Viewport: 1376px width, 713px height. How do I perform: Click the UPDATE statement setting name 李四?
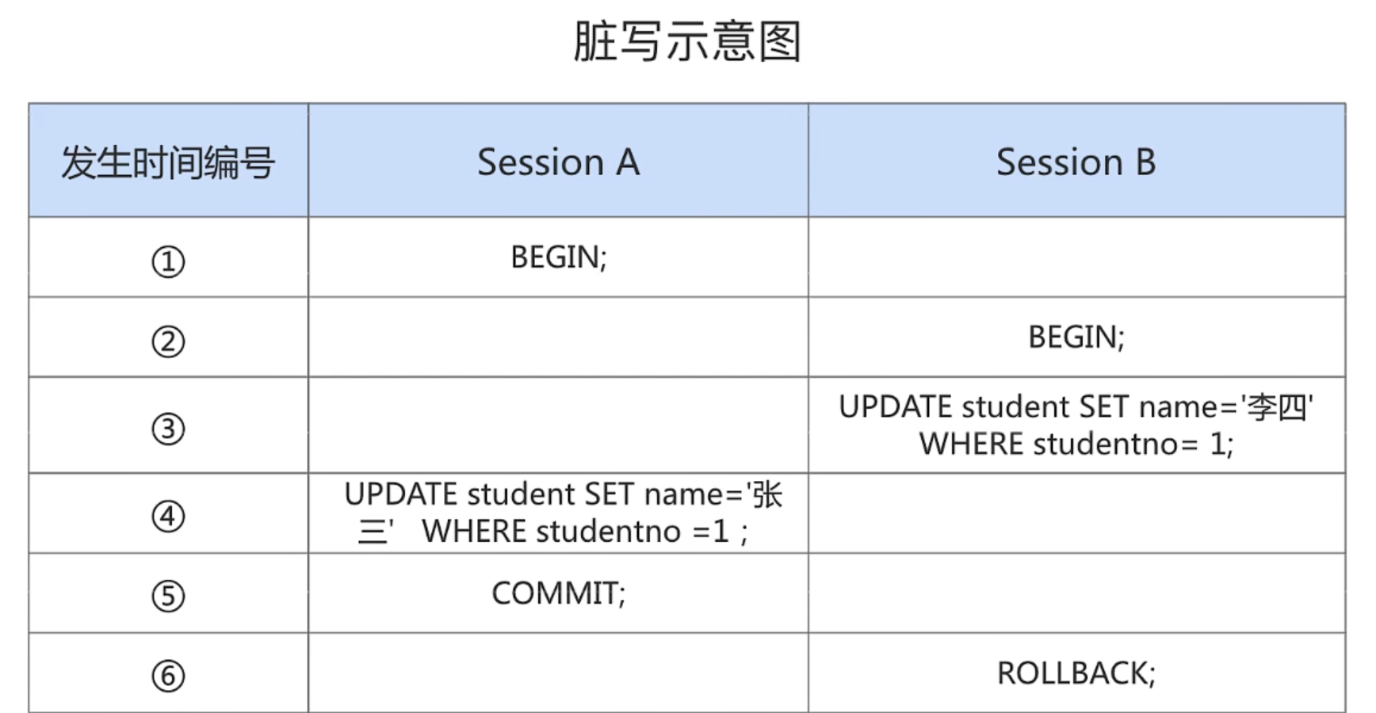[1076, 425]
